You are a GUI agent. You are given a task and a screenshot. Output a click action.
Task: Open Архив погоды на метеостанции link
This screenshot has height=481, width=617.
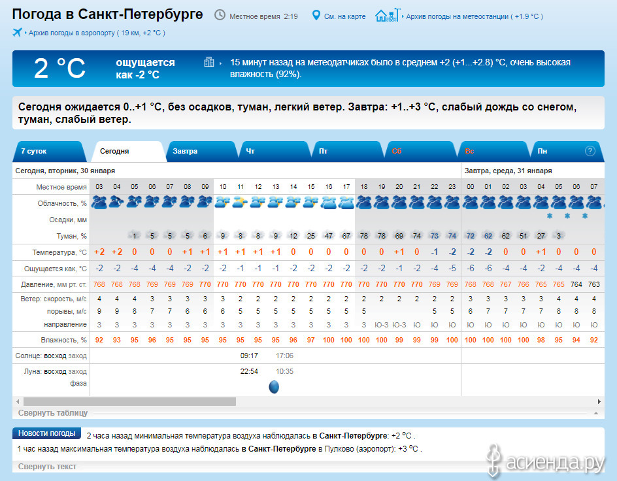[474, 16]
